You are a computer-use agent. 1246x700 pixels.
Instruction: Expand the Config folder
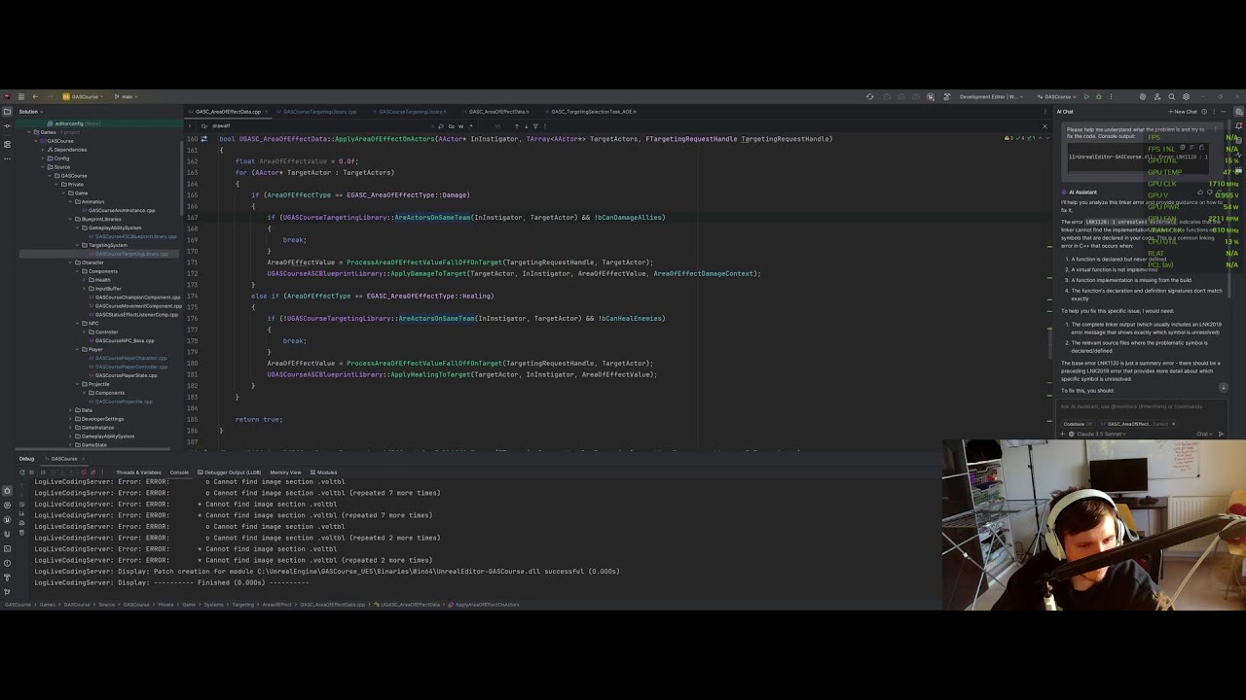coord(43,158)
